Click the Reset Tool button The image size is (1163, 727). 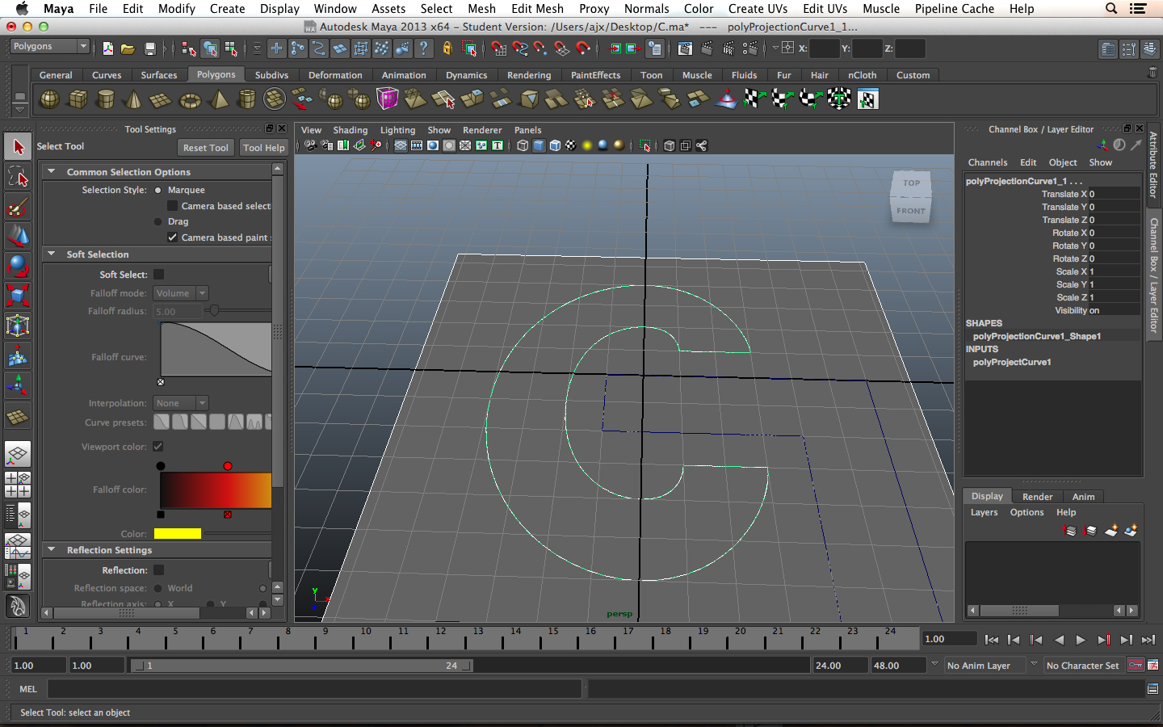coord(205,148)
